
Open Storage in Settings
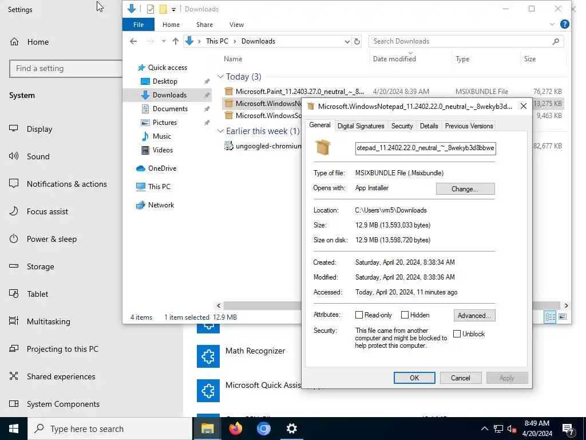click(32, 266)
